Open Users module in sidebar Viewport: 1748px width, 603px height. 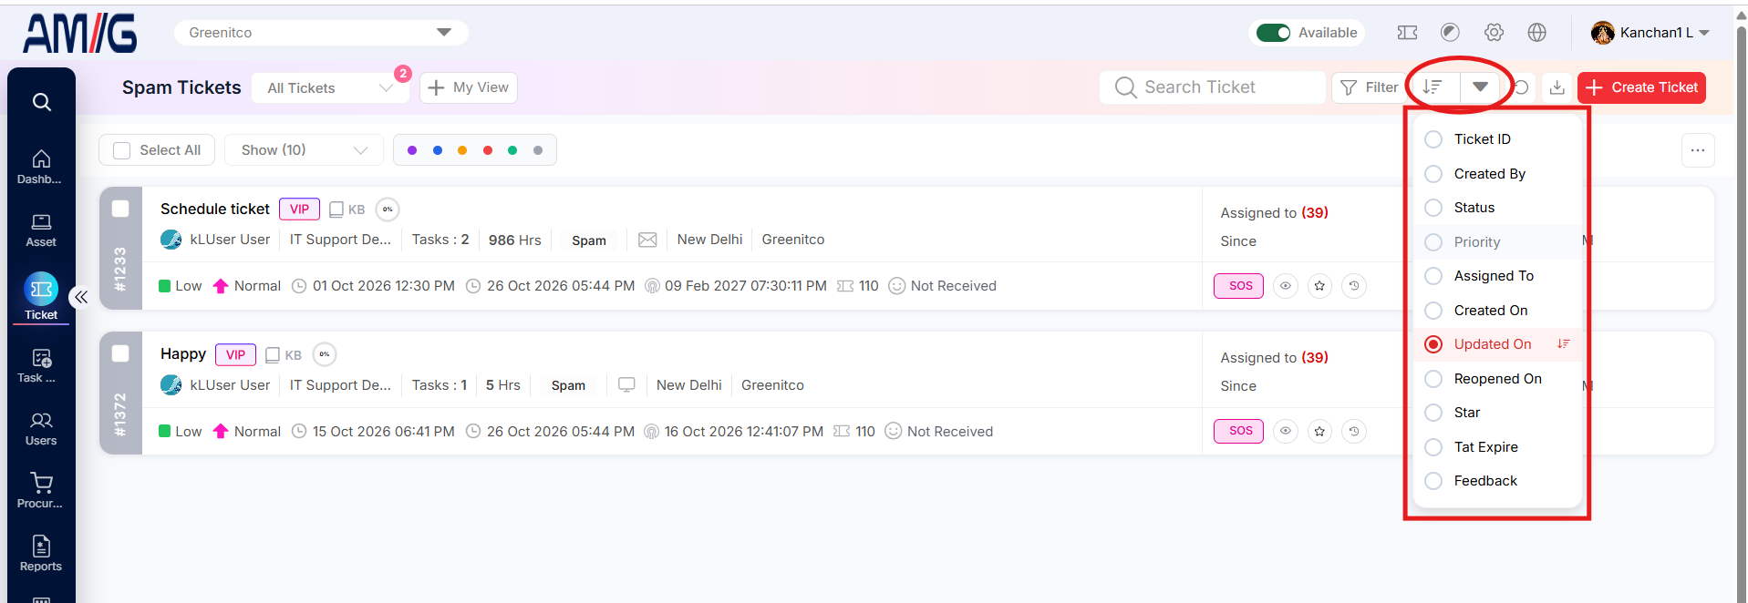click(x=40, y=429)
